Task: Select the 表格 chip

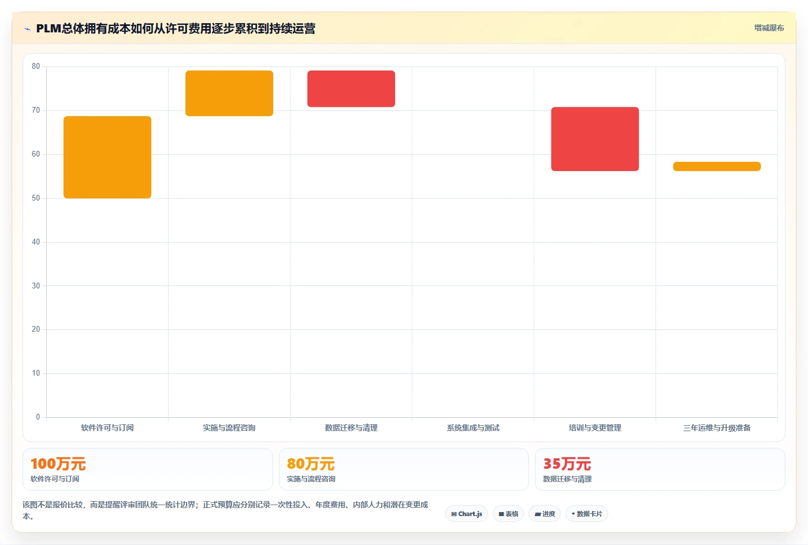Action: (x=508, y=514)
